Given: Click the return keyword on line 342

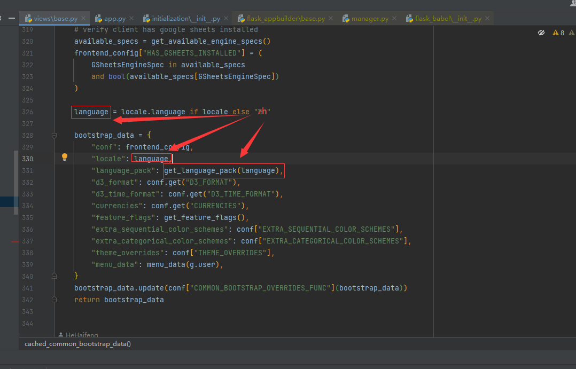Looking at the screenshot, I should (x=87, y=300).
